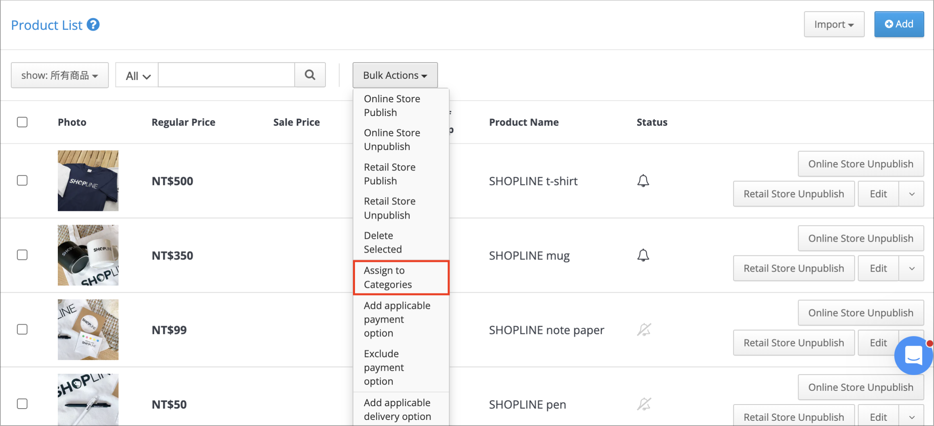Open the Product List help icon
Viewport: 934px width, 426px height.
click(93, 25)
